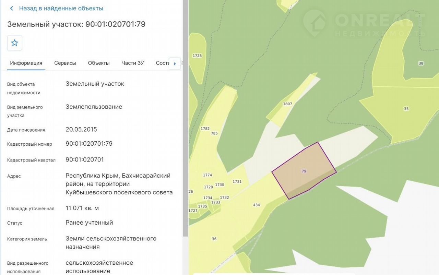The width and height of the screenshot is (439, 275).
Task: Click parcel 1731 on the map
Action: coord(237,182)
